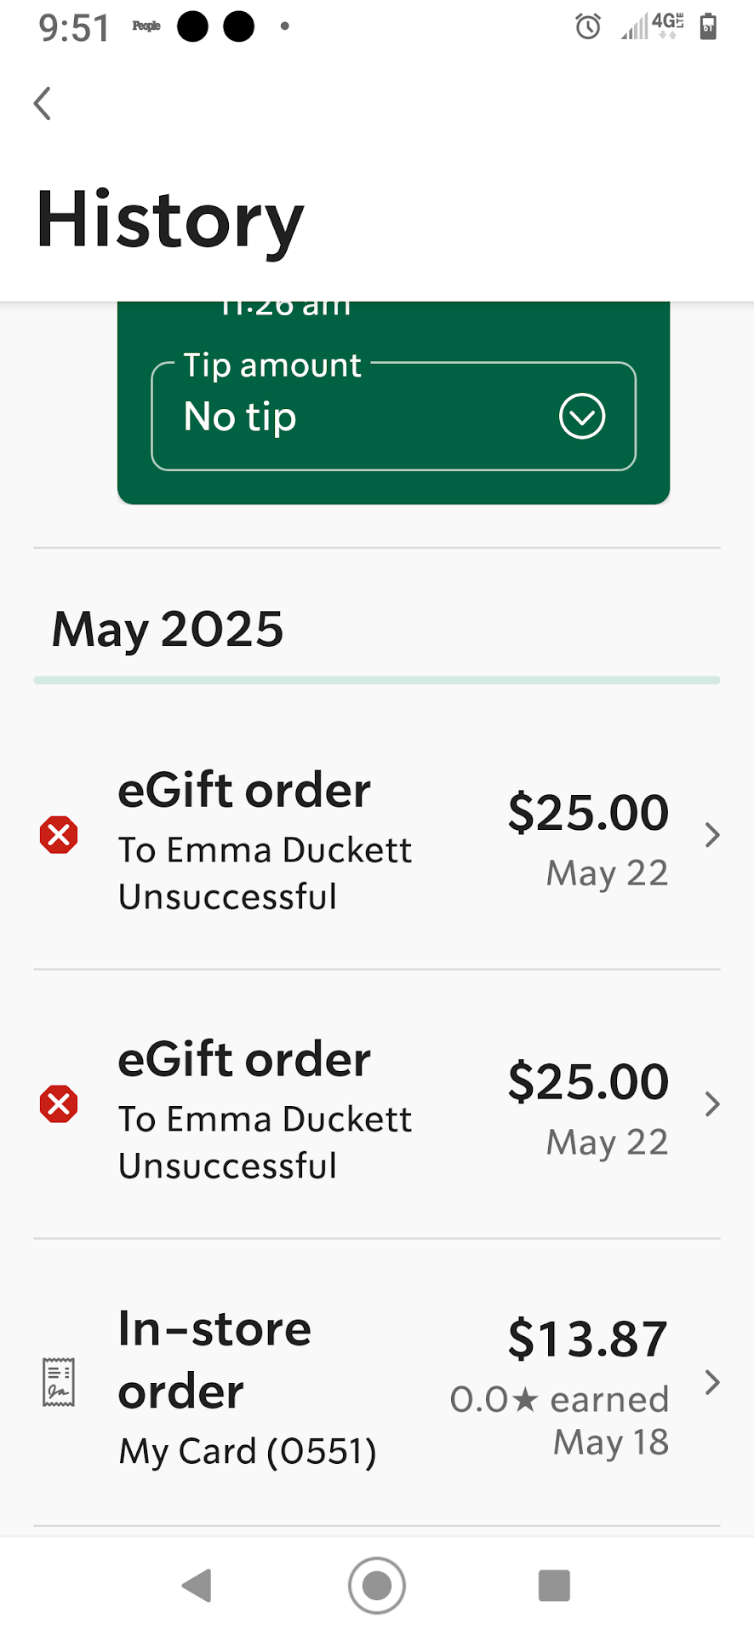Click the green divider bar under May 2025
Image resolution: width=754 pixels, height=1636 pixels.
tap(377, 680)
